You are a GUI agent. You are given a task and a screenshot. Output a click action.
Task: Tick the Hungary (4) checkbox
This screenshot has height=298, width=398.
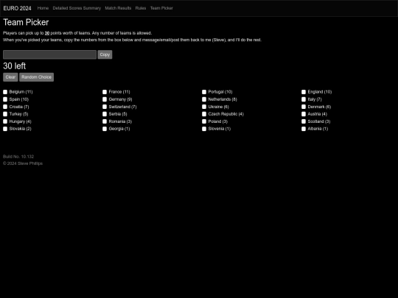(5, 121)
